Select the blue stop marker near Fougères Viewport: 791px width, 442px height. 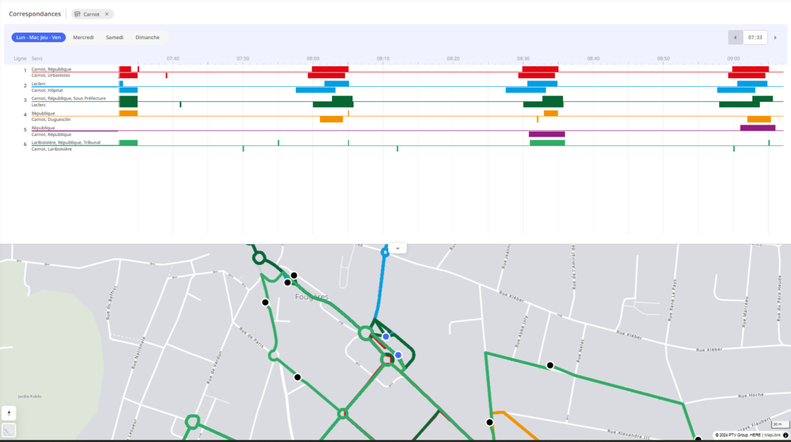click(386, 336)
